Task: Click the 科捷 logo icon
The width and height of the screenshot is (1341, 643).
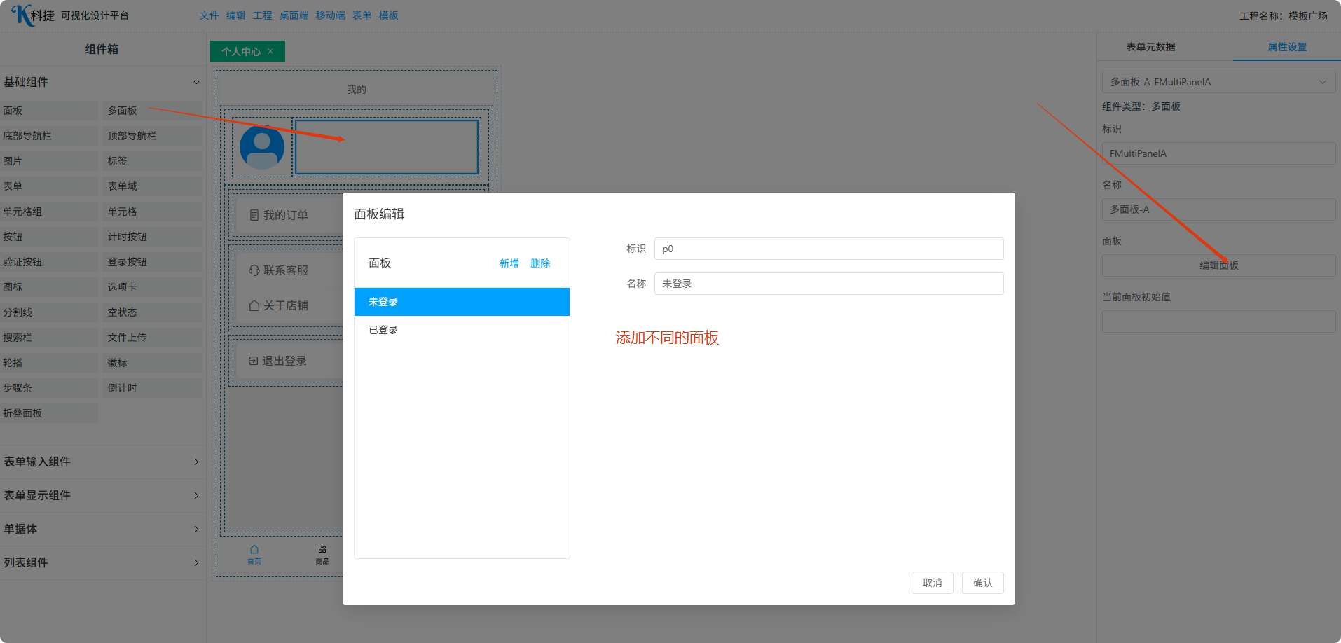Action: click(22, 15)
